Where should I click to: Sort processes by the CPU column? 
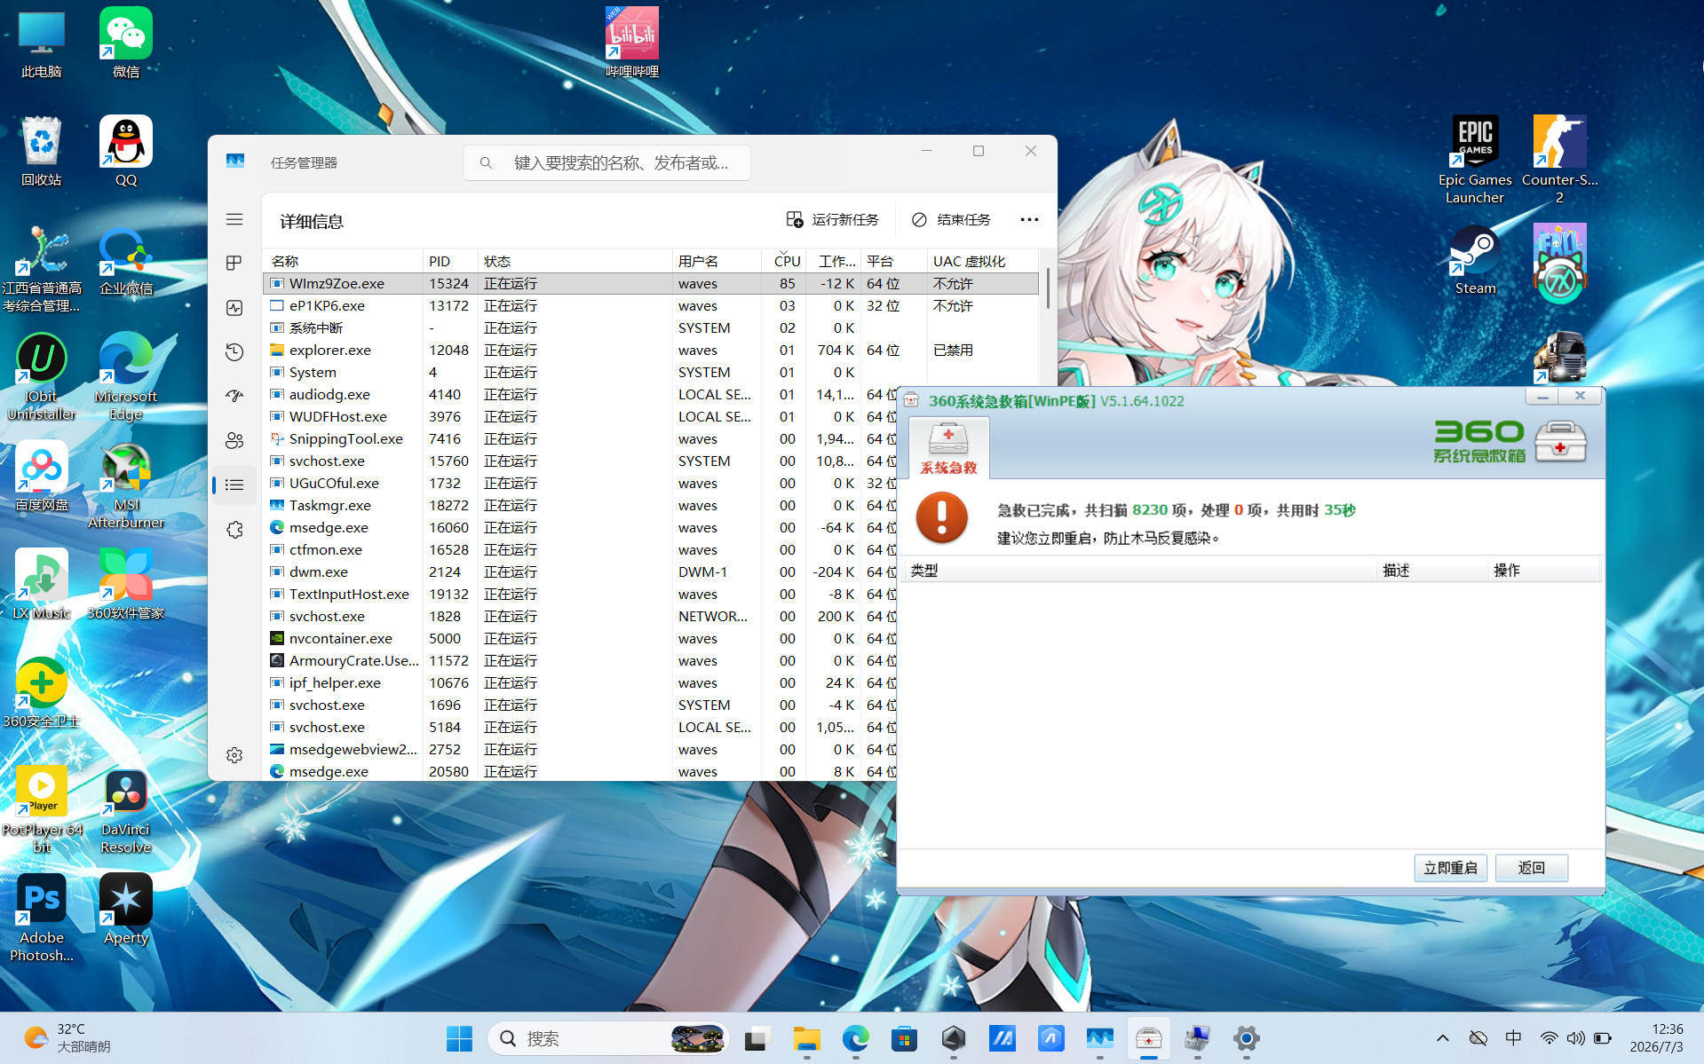click(x=785, y=261)
